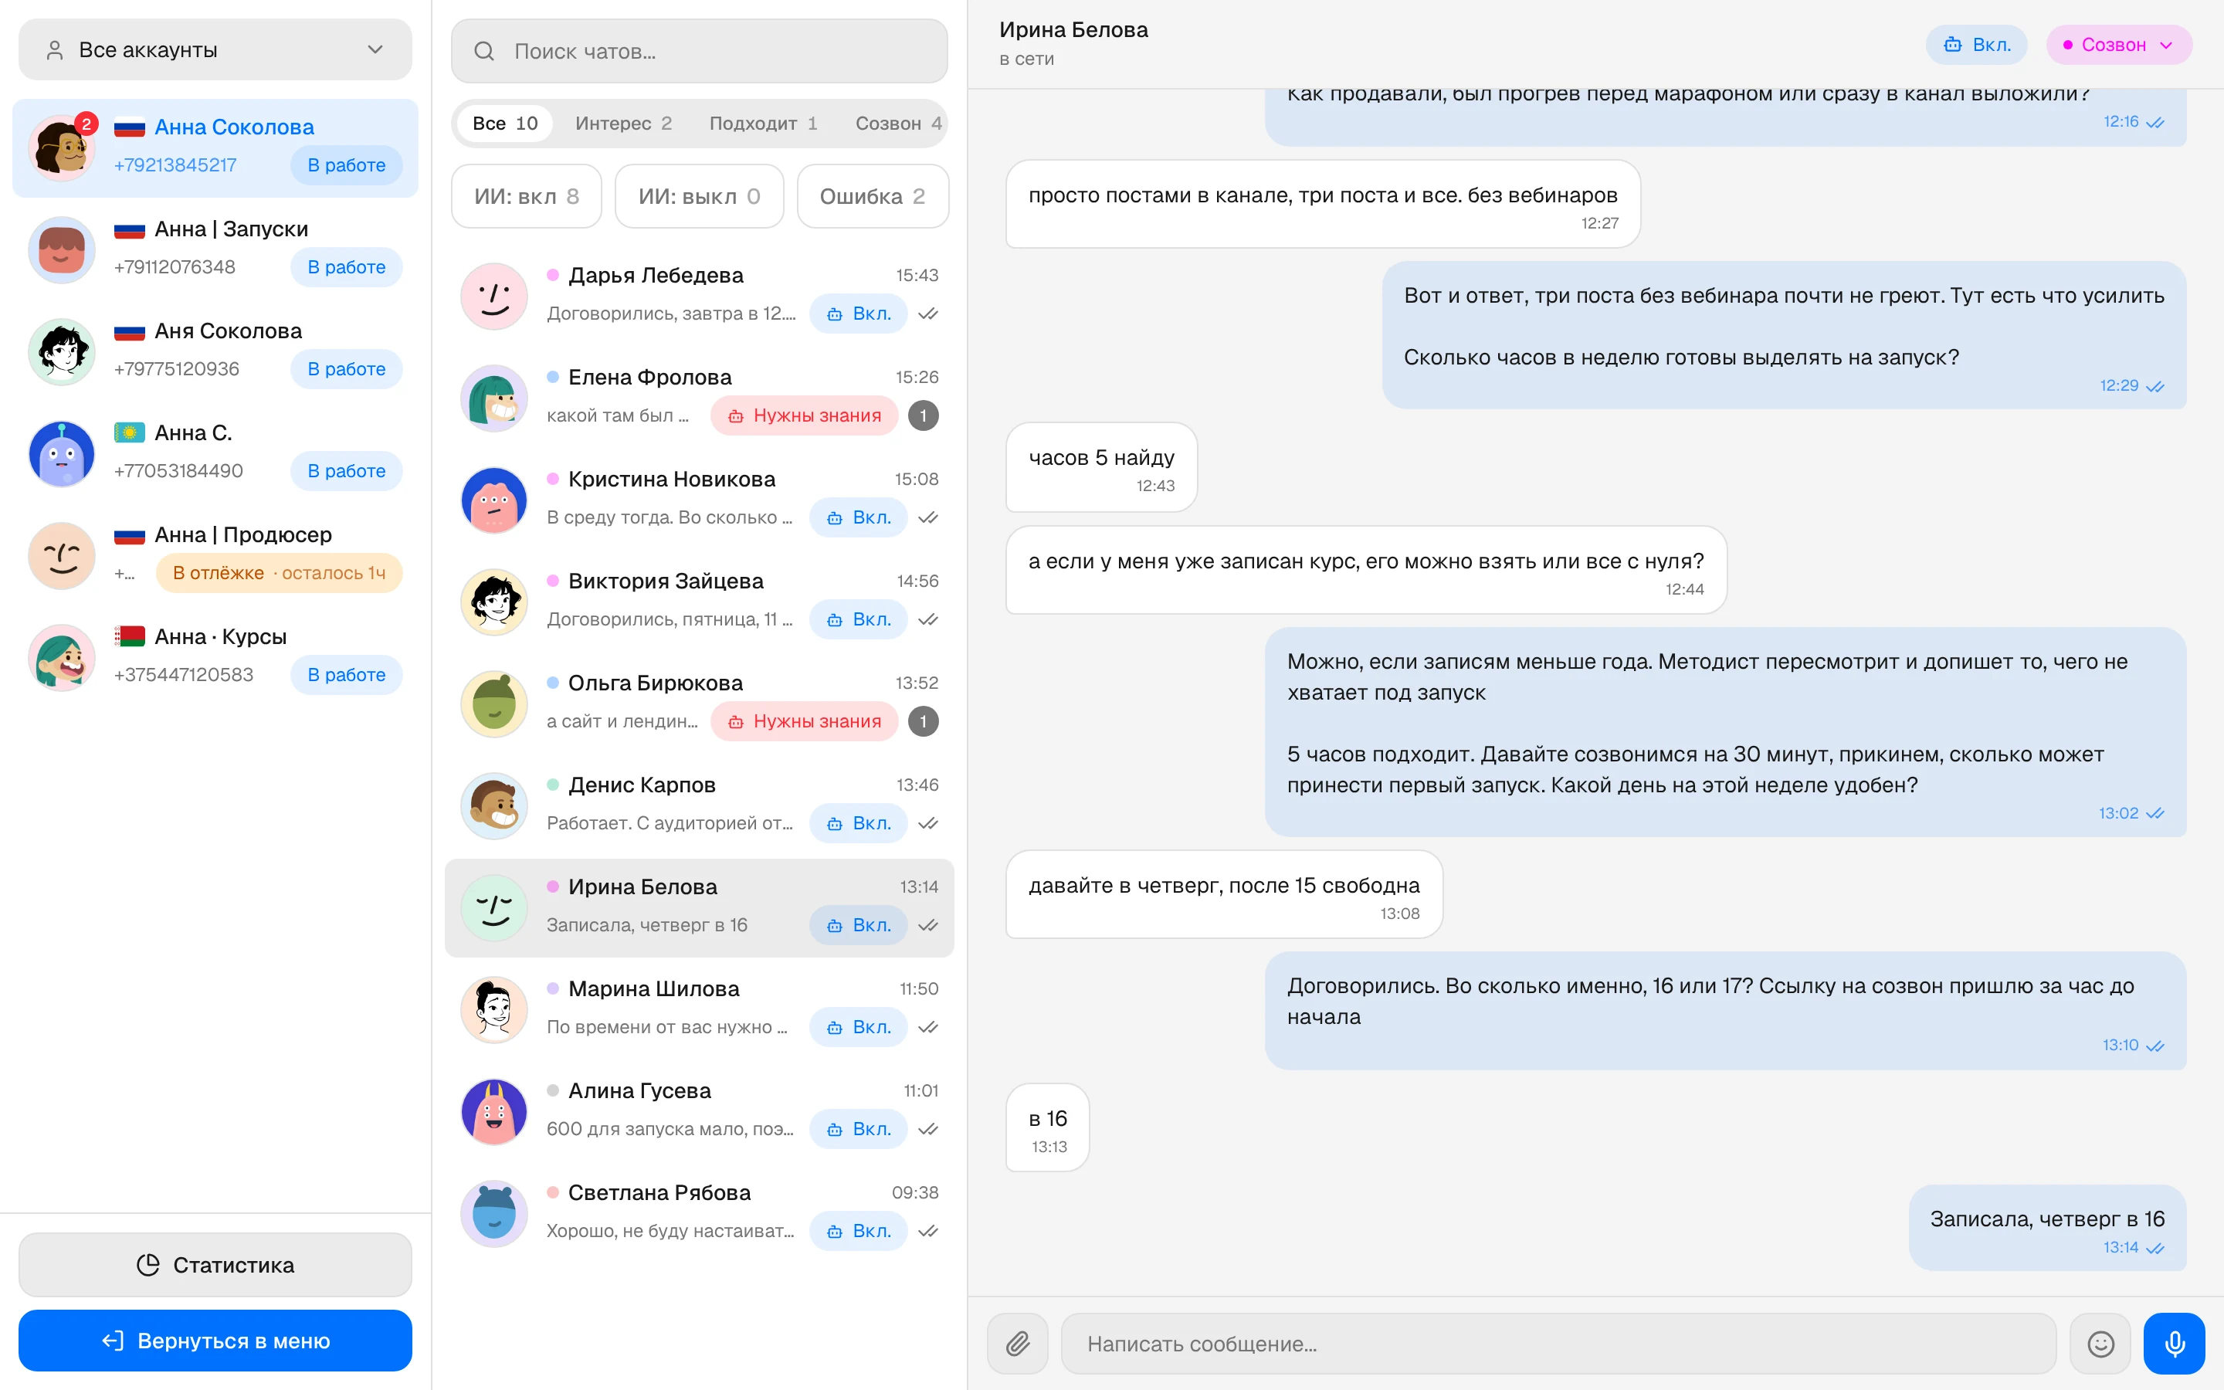Toggle AI Вкл. on Кристина Новикова row
Image resolution: width=2224 pixels, height=1390 pixels.
tap(859, 517)
